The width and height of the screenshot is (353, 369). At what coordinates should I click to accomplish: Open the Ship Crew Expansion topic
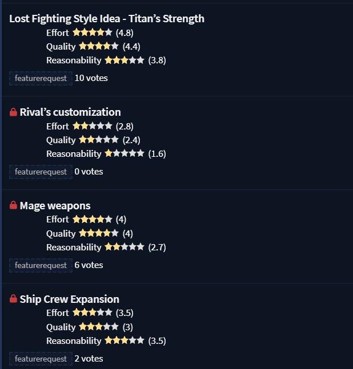[70, 299]
